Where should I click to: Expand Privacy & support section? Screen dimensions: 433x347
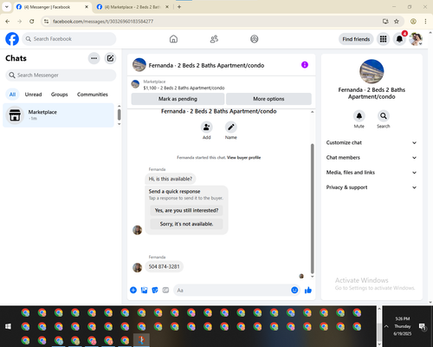click(372, 187)
